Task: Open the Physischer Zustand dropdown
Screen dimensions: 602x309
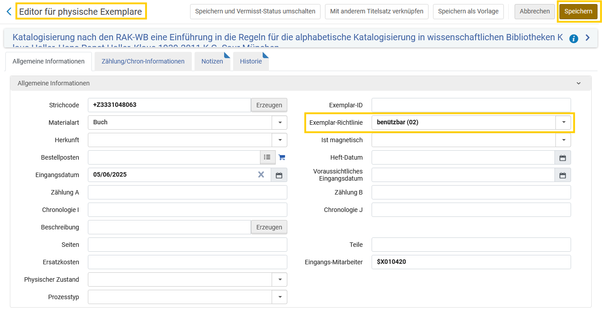Action: 279,279
